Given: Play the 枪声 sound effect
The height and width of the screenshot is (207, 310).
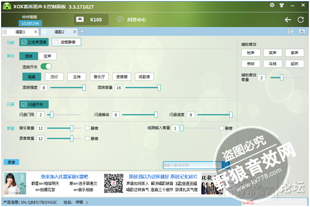Looking at the screenshot, I should pos(251,53).
